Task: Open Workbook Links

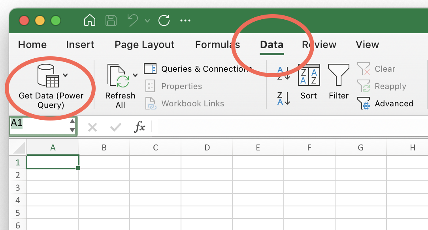Action: (x=186, y=103)
